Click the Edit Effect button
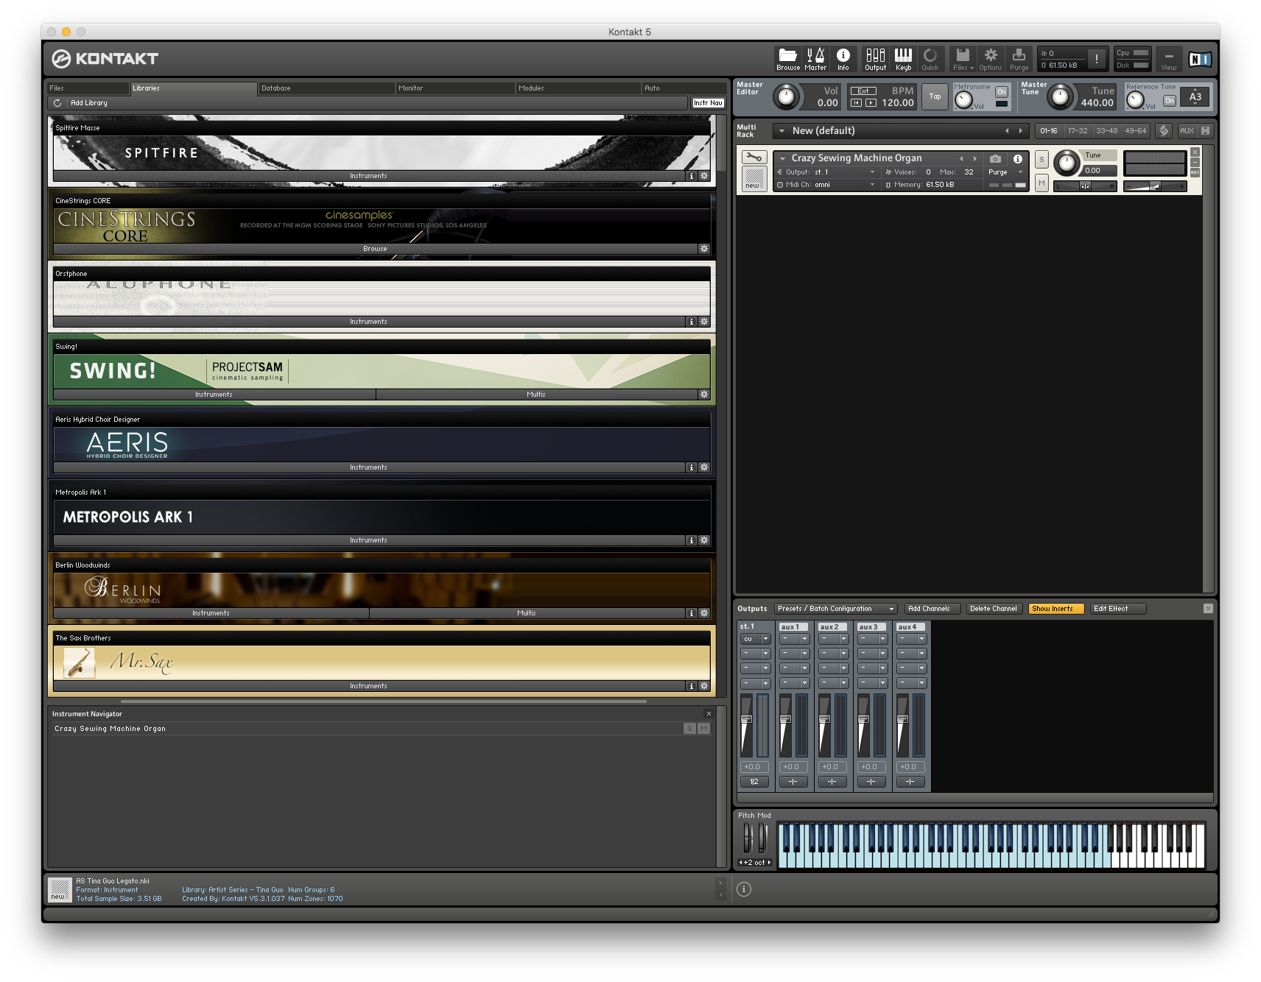 click(x=1118, y=609)
